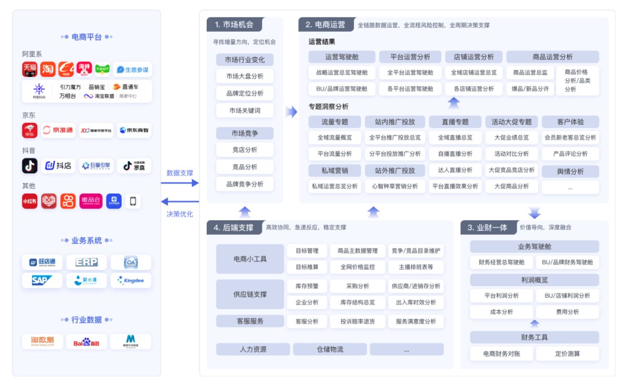Click the Vipshop (唯品会) pink icon
The image size is (625, 383).
pos(91,201)
